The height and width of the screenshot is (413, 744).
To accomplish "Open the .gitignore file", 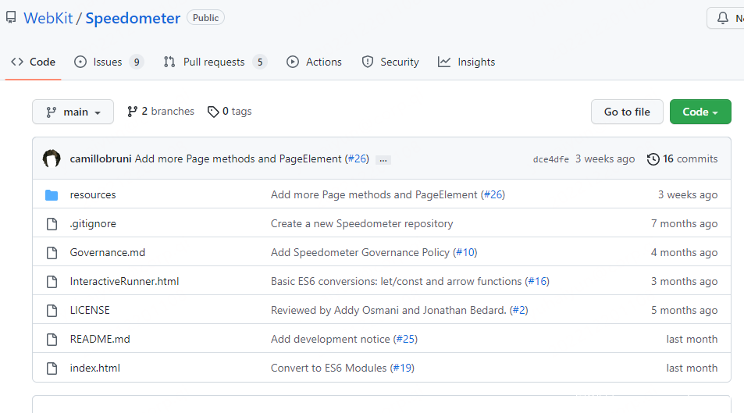I will [93, 223].
